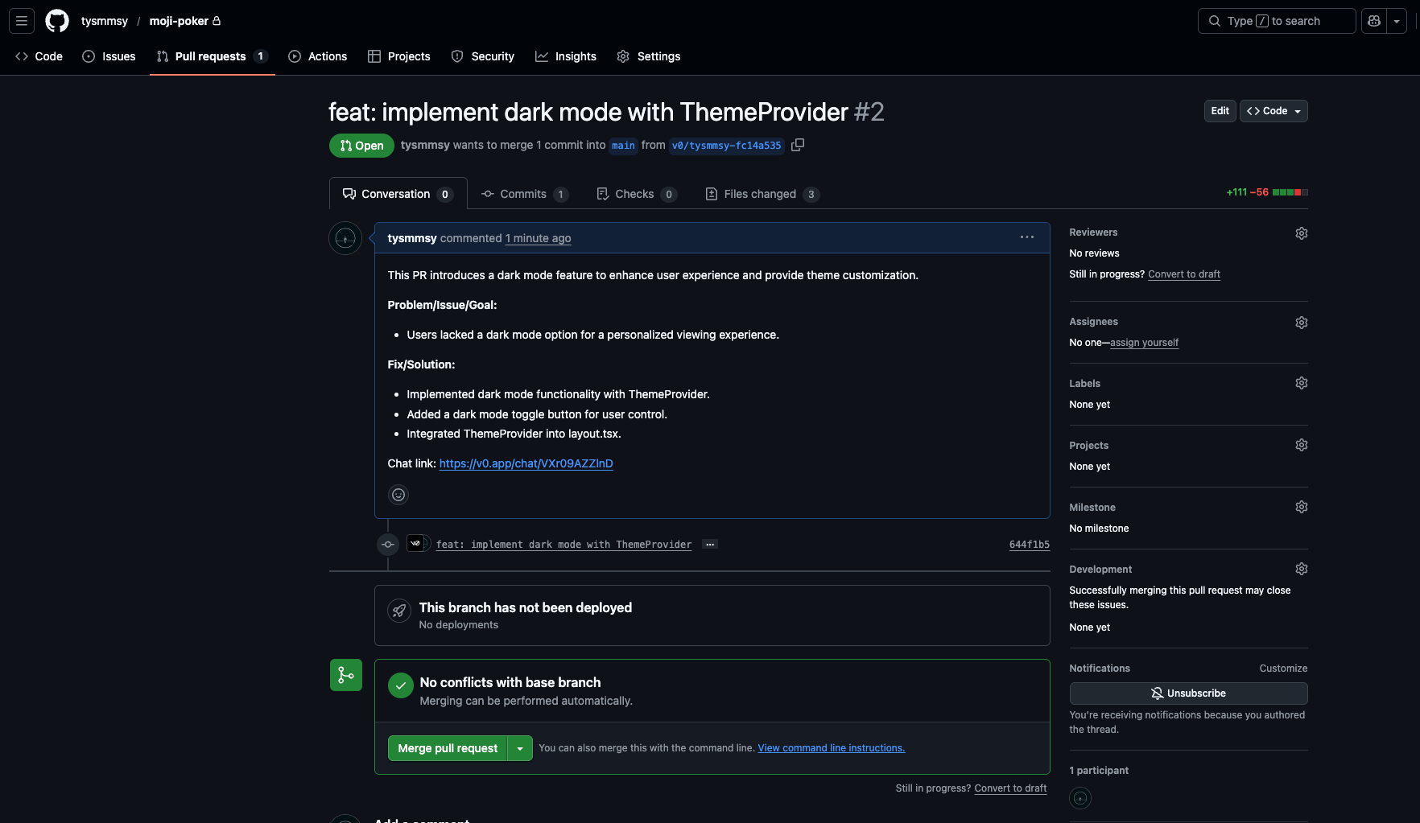Click the Merge pull request button
Viewport: 1420px width, 823px height.
(448, 748)
